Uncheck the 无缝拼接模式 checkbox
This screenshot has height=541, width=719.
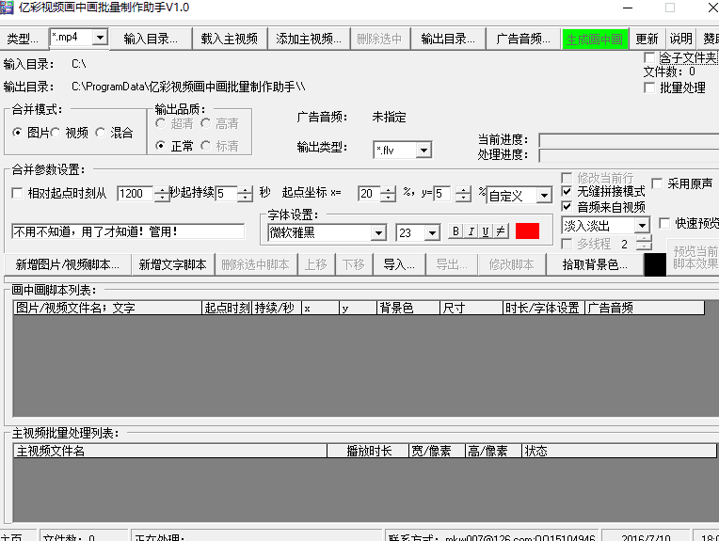pyautogui.click(x=567, y=192)
